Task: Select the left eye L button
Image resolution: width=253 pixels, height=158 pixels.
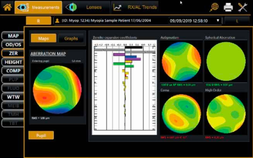Action: click(x=237, y=21)
